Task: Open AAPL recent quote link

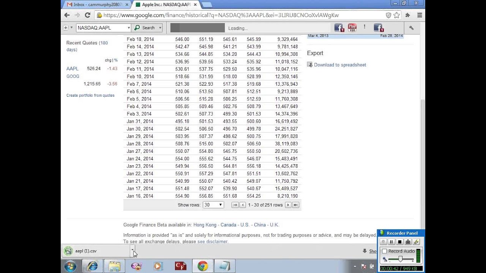Action: point(73,69)
